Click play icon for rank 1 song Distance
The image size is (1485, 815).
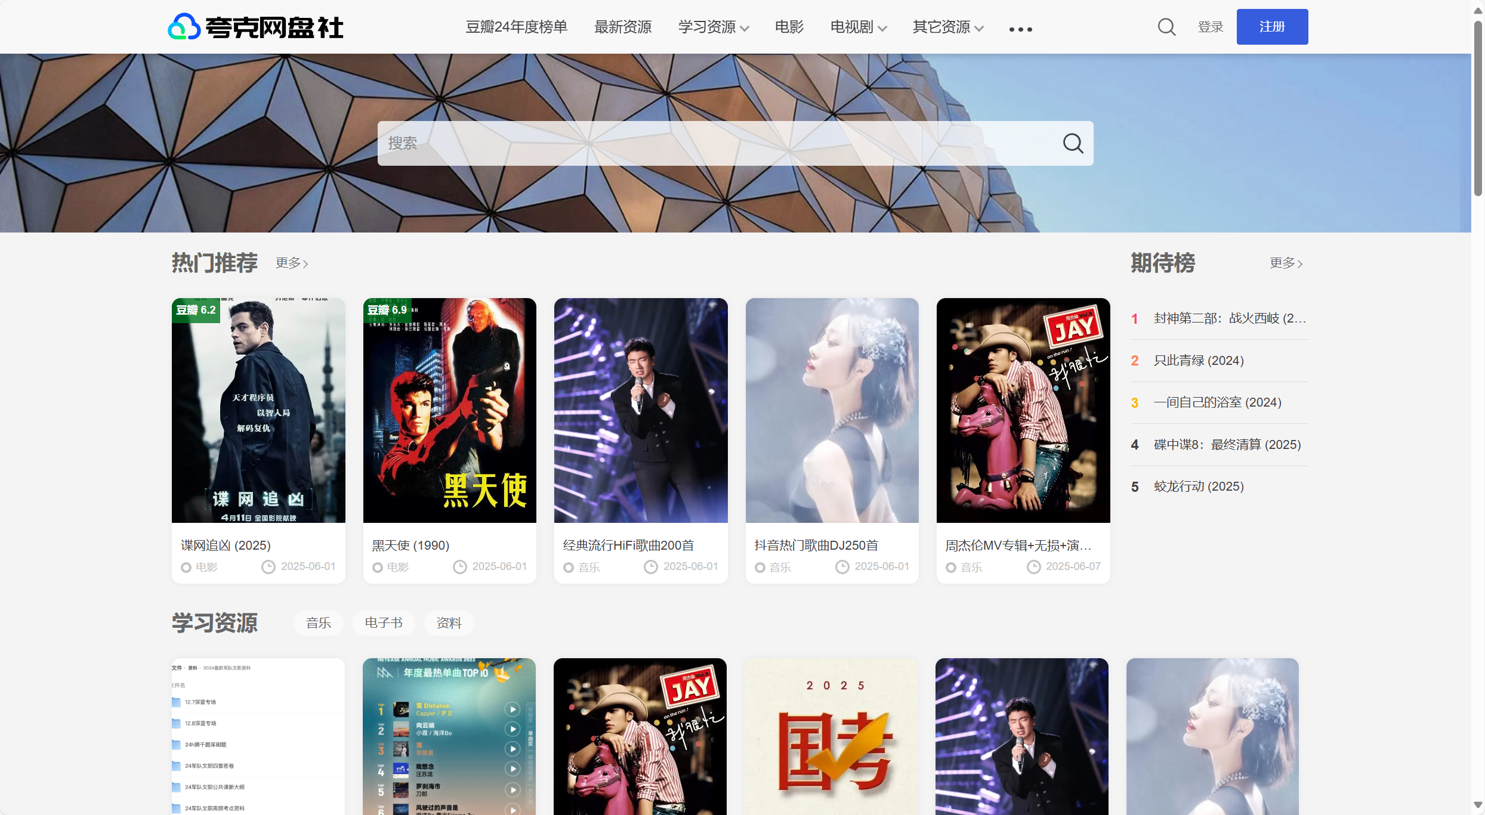tap(512, 709)
